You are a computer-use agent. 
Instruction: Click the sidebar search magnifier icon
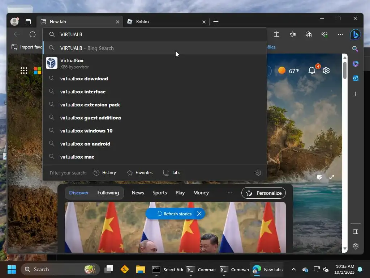355,49
